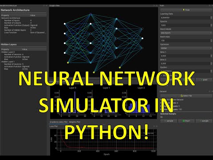Click the Select File button
Viewport: 213px width, 160px height.
point(186,96)
